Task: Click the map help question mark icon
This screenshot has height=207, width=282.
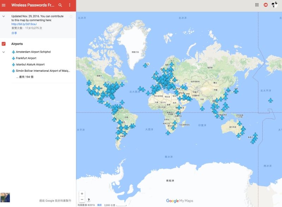Action: pos(88,200)
